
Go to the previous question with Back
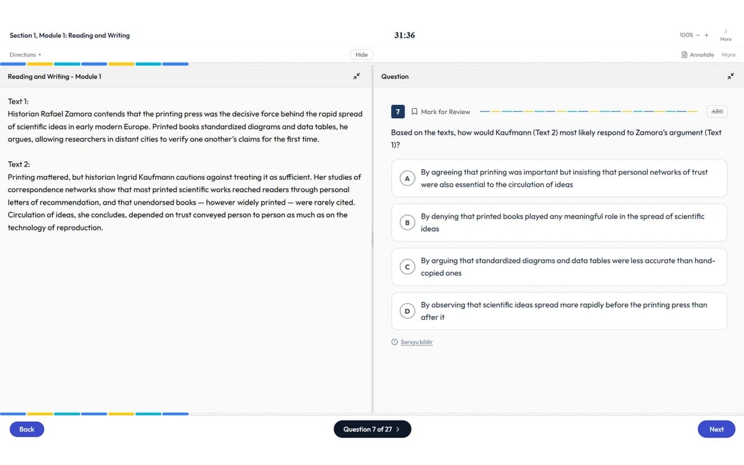pos(27,429)
